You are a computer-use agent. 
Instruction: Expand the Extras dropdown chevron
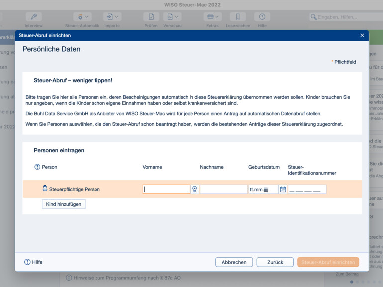pos(217,17)
